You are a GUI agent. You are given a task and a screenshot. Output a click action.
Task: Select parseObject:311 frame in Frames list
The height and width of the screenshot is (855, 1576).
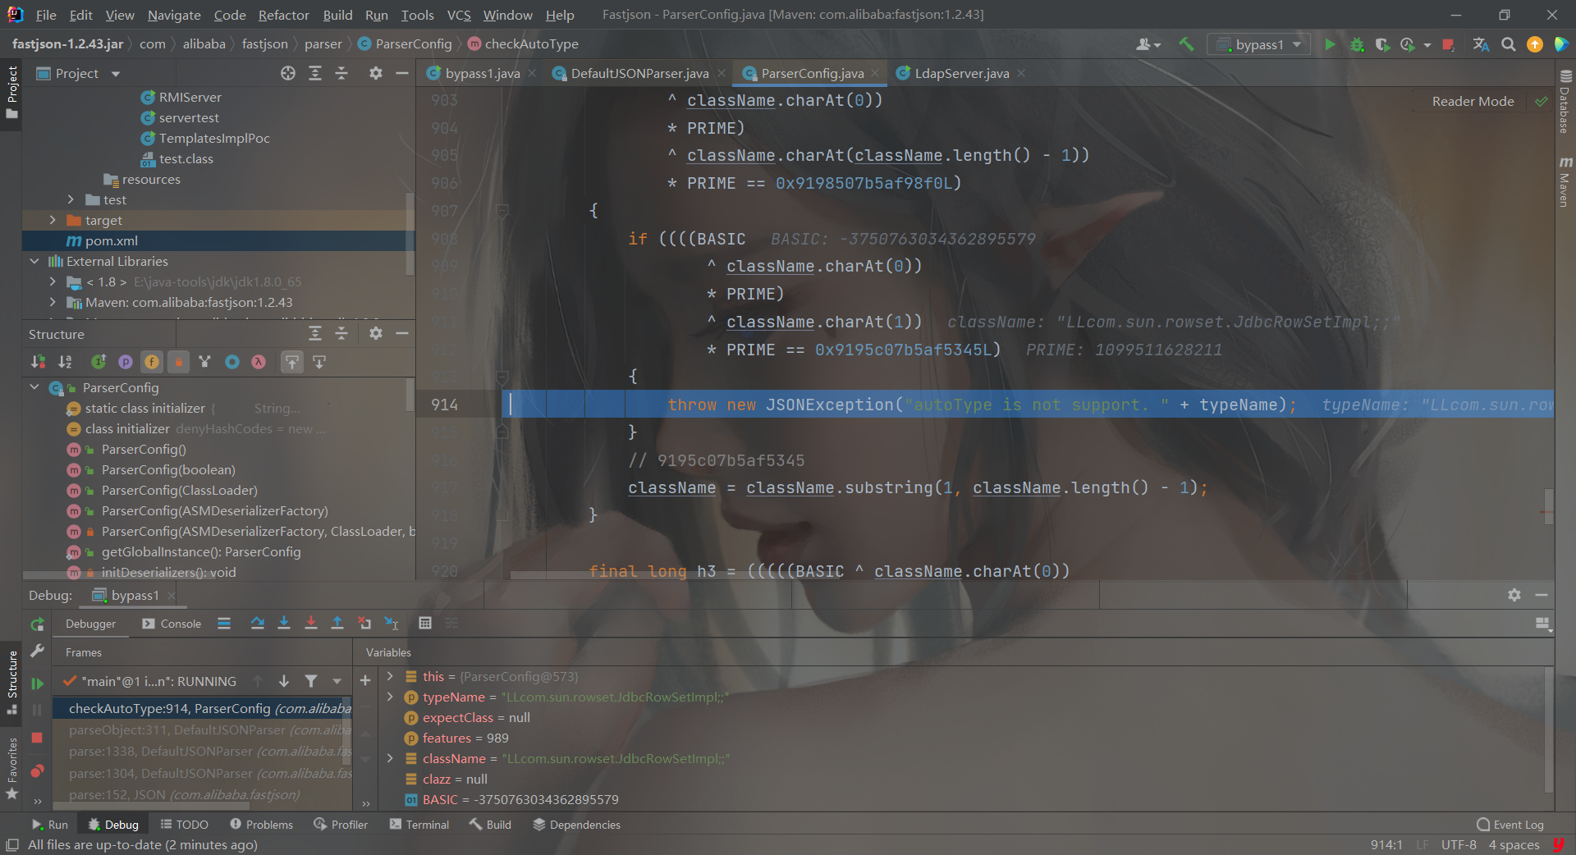pyautogui.click(x=203, y=729)
